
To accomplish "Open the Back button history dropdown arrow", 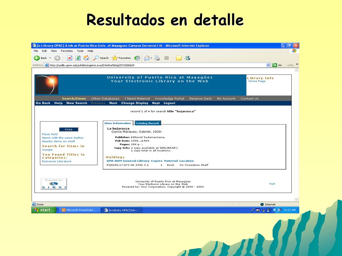I will 50,58.
